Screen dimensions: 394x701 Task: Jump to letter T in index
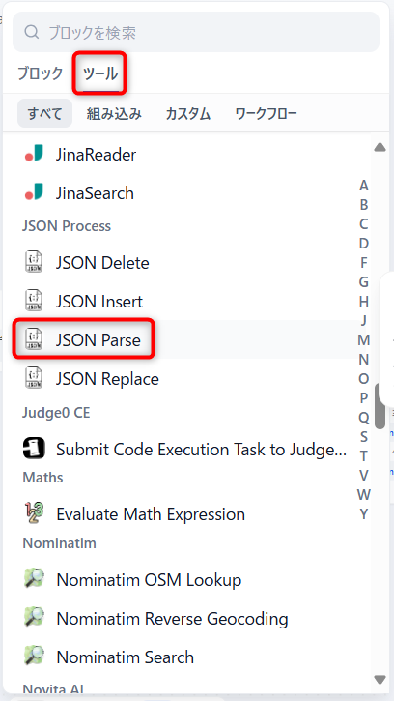click(x=364, y=456)
